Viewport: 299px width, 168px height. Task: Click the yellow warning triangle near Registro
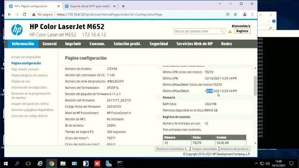(230, 31)
